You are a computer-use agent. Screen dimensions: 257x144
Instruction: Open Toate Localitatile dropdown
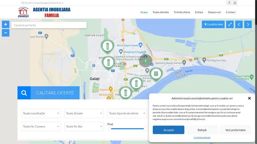point(41,113)
